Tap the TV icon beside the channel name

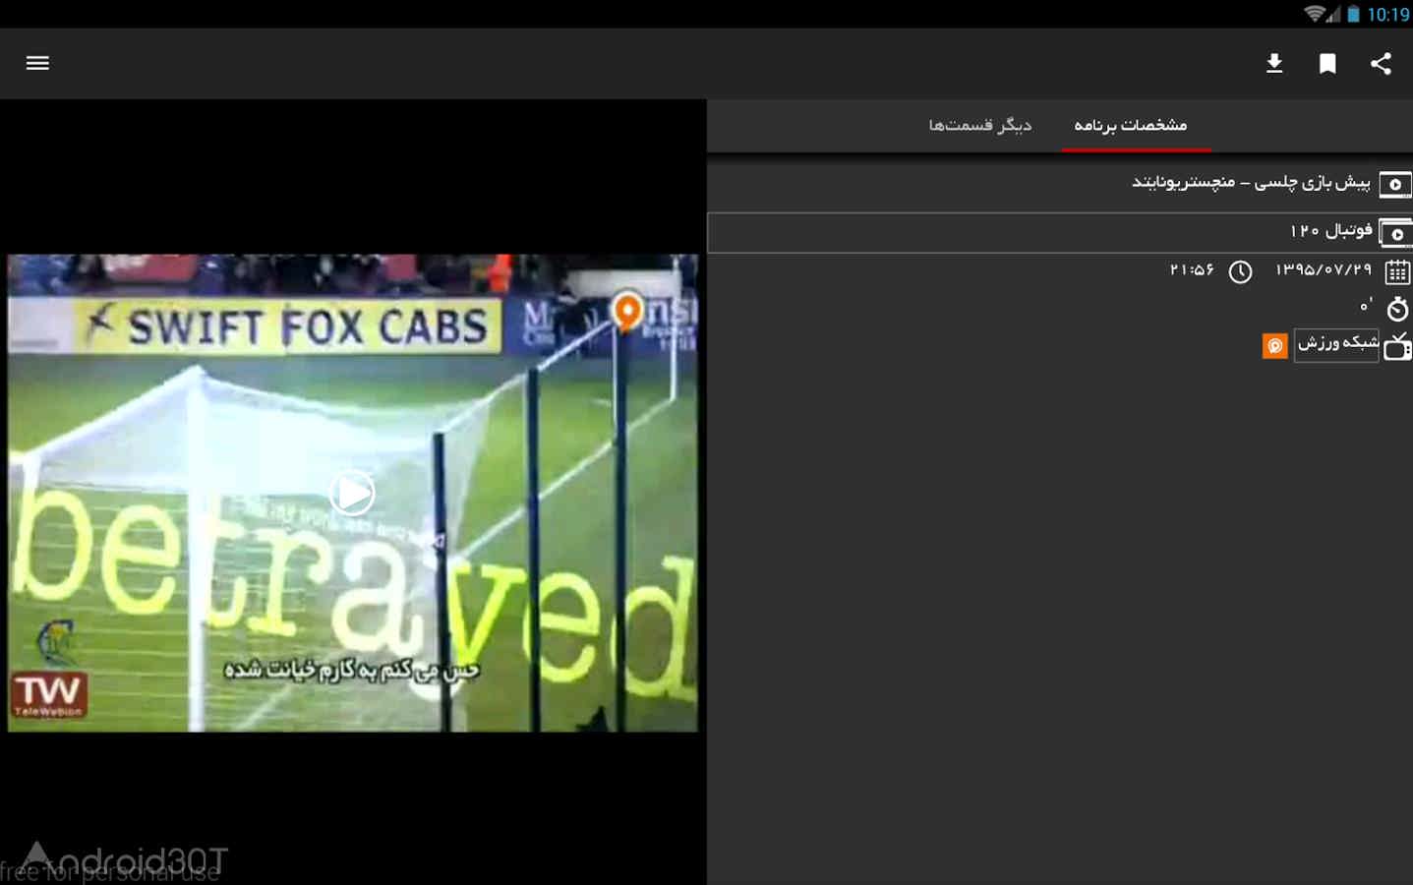coord(1398,346)
